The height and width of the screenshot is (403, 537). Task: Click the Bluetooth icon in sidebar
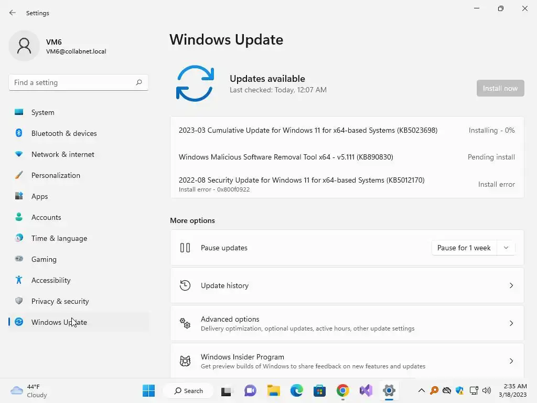(x=19, y=133)
